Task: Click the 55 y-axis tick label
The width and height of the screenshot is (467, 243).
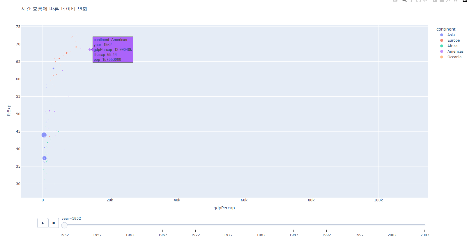Action: 18,97
